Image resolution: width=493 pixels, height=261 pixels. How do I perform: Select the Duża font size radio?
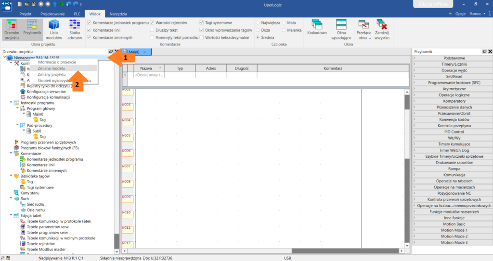click(x=258, y=30)
